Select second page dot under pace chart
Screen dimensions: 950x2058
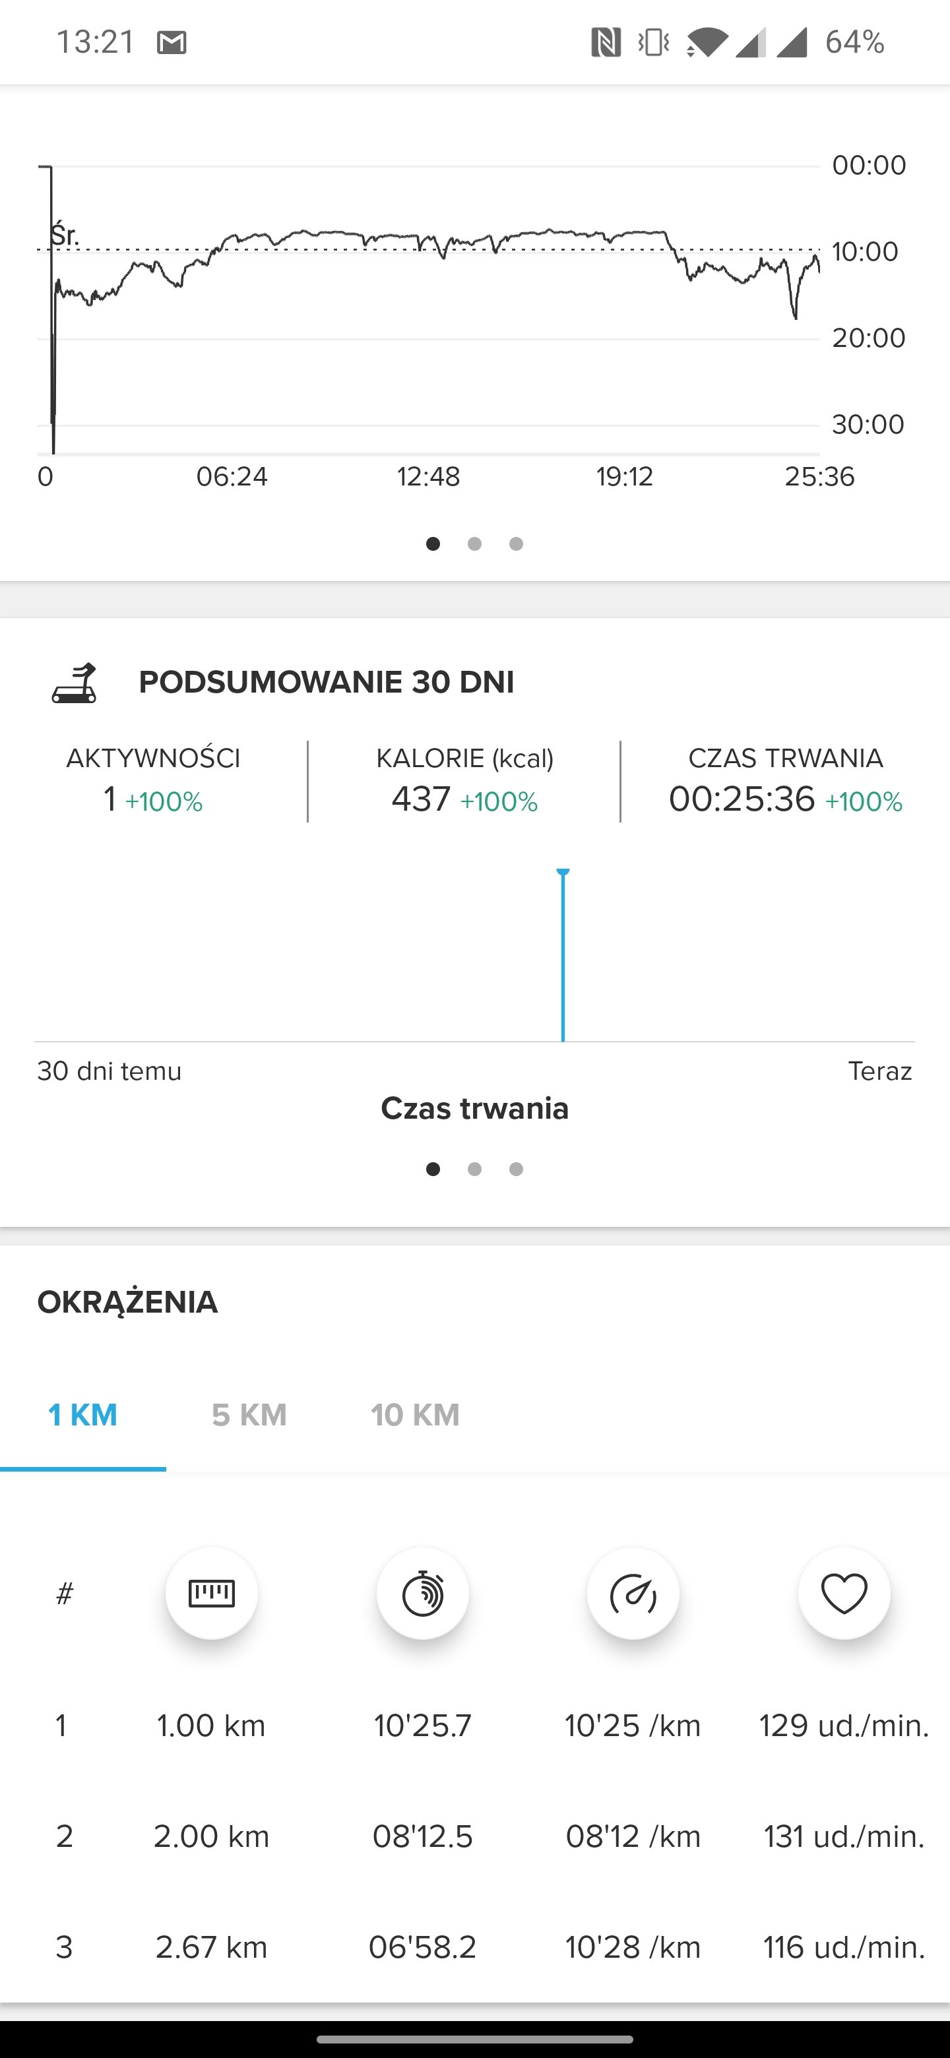(474, 544)
